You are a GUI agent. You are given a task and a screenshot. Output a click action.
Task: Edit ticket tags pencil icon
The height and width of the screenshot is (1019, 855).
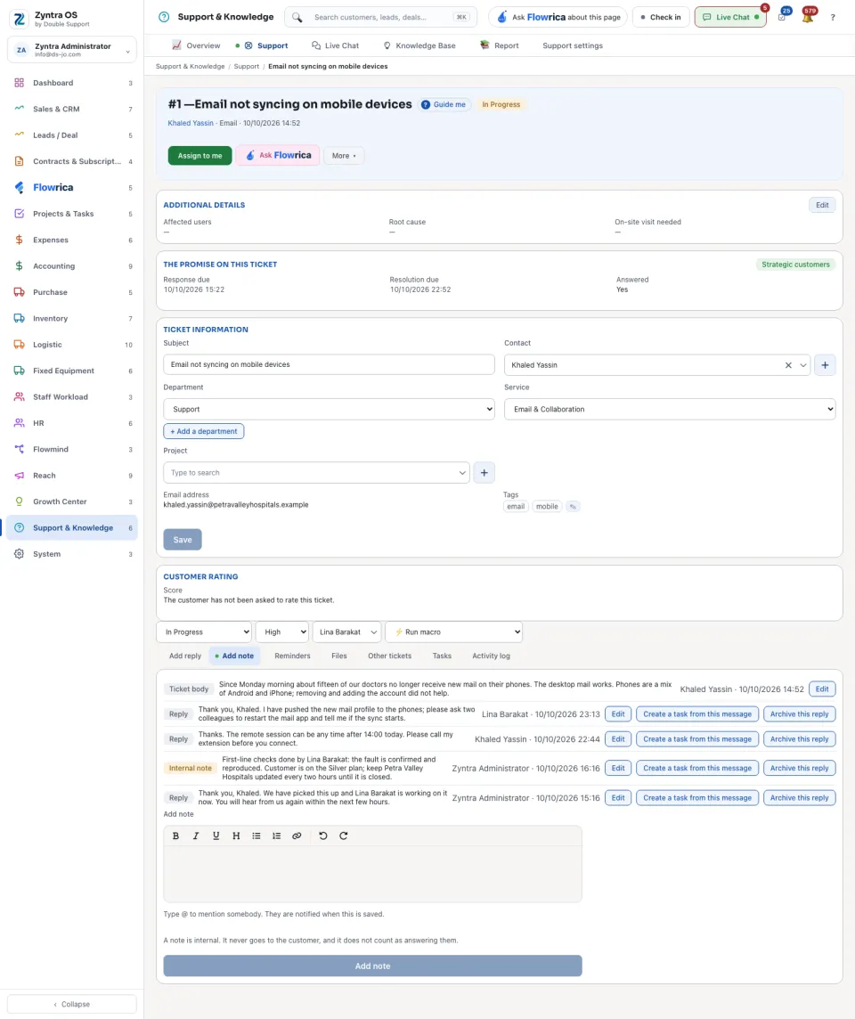[573, 506]
